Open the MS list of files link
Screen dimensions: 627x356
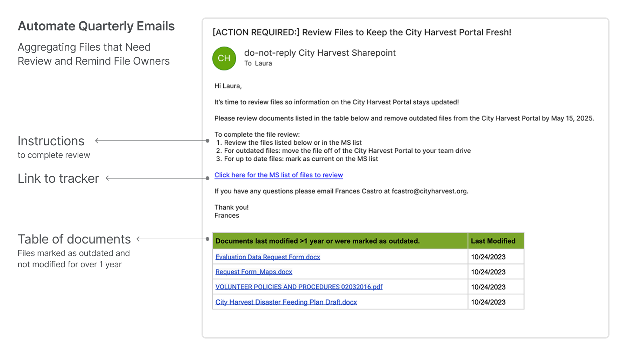279,175
